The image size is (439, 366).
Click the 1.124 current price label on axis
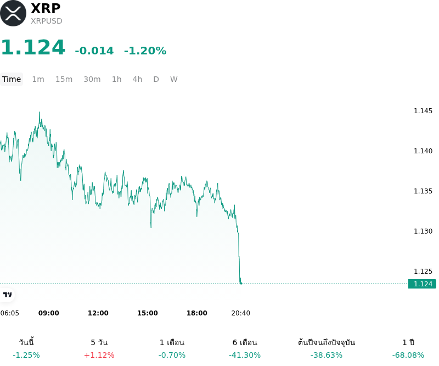click(422, 284)
